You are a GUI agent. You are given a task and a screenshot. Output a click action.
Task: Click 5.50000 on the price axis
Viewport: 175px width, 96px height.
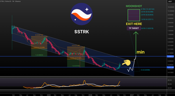pyautogui.click(x=171, y=19)
